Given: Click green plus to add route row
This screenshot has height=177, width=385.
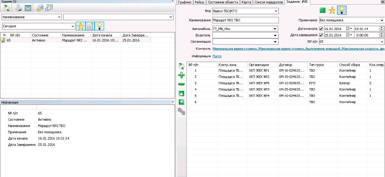Looking at the screenshot, I should pyautogui.click(x=182, y=75).
